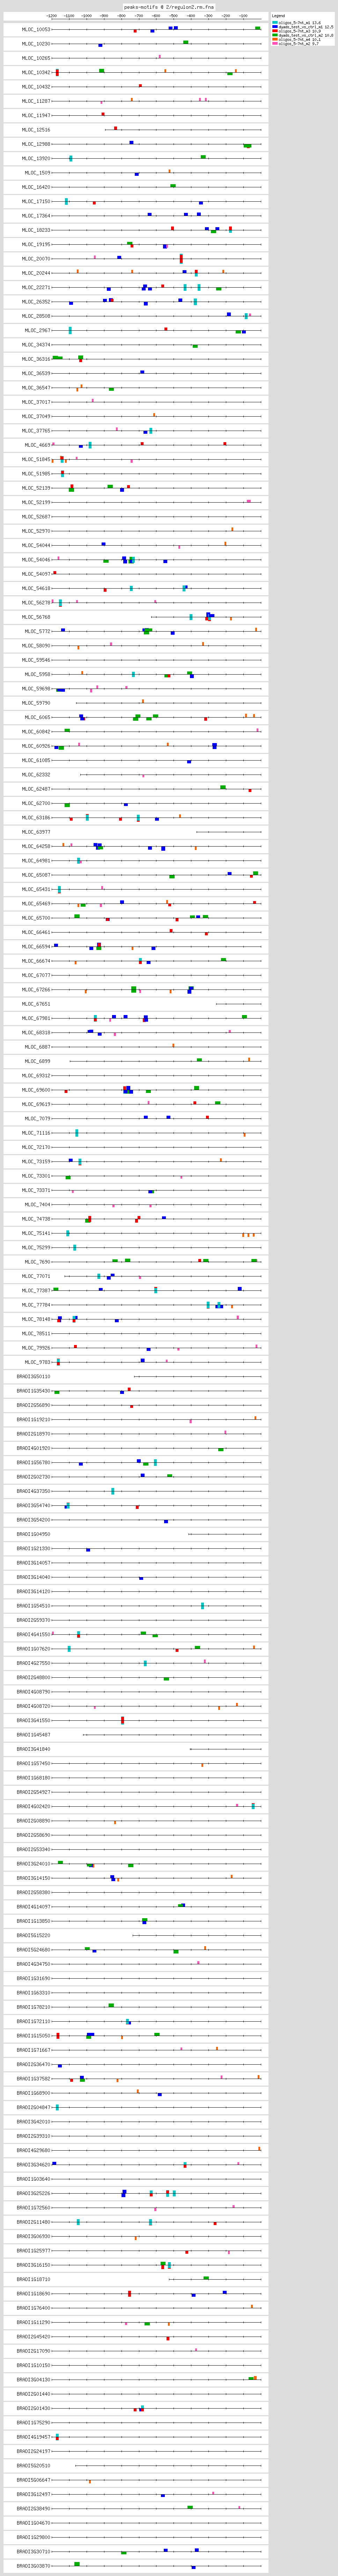
Task: Click the red motif marker on MLOC_12516 row
Action: [116, 128]
